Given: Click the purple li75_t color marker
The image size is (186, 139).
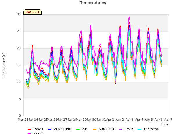Looking at the screenshot, I should tap(120, 129).
